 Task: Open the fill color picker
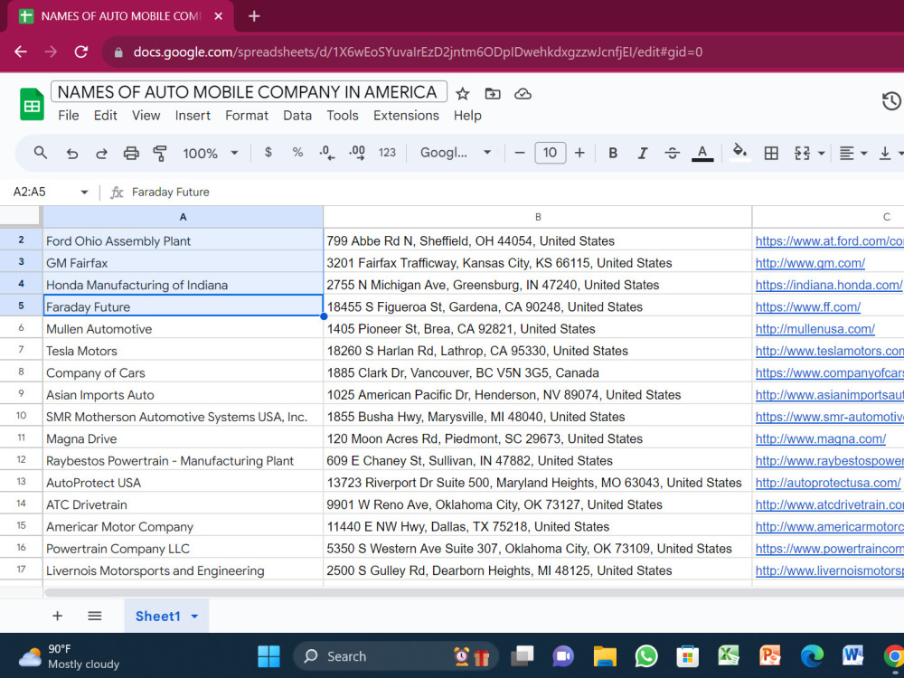[739, 153]
